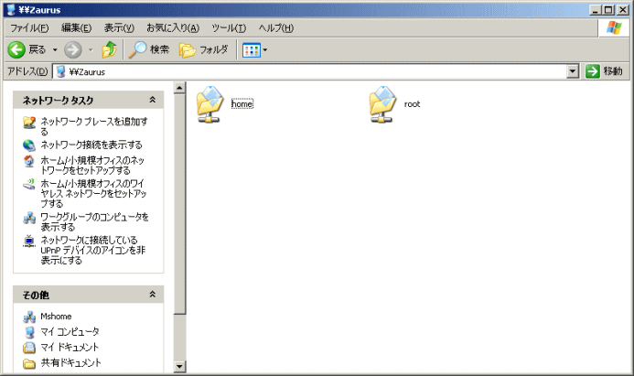Click the root folder label
This screenshot has width=634, height=376.
coord(412,104)
